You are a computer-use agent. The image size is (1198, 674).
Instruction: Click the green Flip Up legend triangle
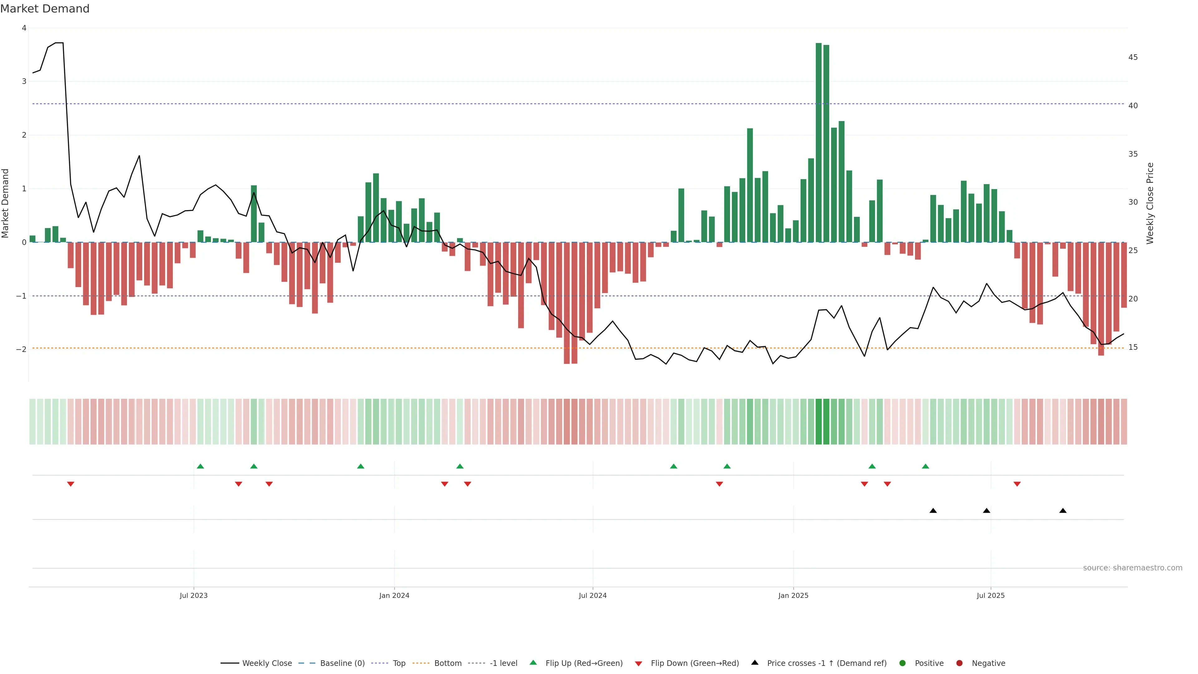pyautogui.click(x=533, y=662)
